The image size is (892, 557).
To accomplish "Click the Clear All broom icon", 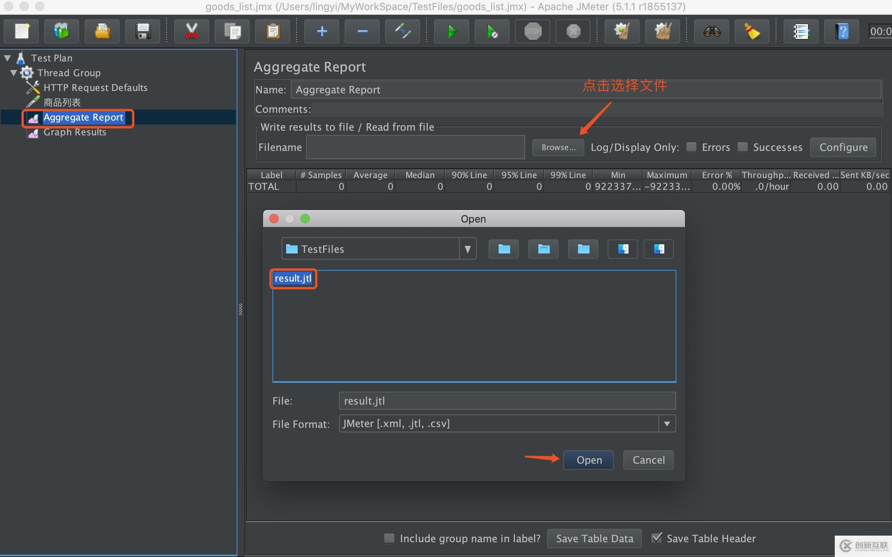I will pyautogui.click(x=662, y=31).
